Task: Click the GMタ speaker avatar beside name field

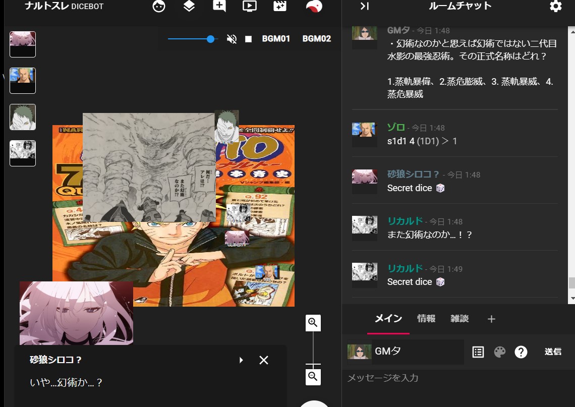Action: (x=359, y=352)
